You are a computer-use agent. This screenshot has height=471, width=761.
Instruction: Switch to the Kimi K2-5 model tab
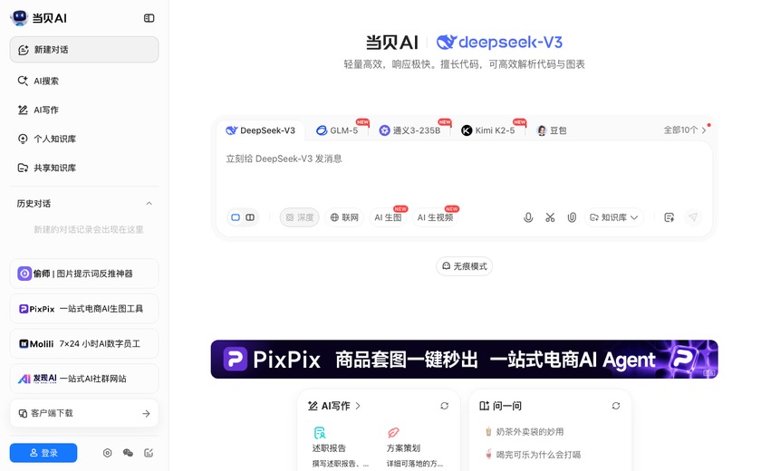(488, 130)
